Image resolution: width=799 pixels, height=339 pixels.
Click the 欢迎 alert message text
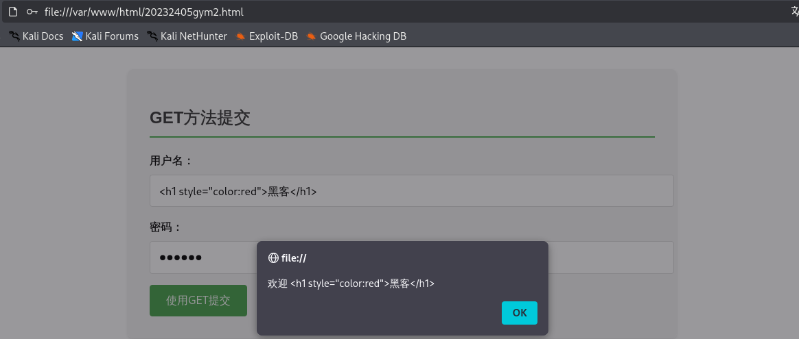351,284
